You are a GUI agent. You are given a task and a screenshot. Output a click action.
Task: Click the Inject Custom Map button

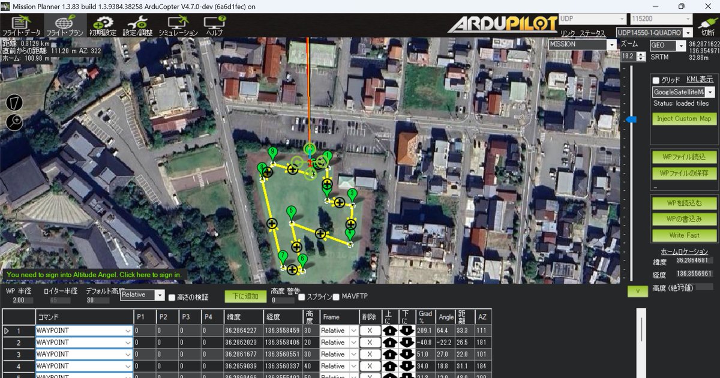coord(685,119)
